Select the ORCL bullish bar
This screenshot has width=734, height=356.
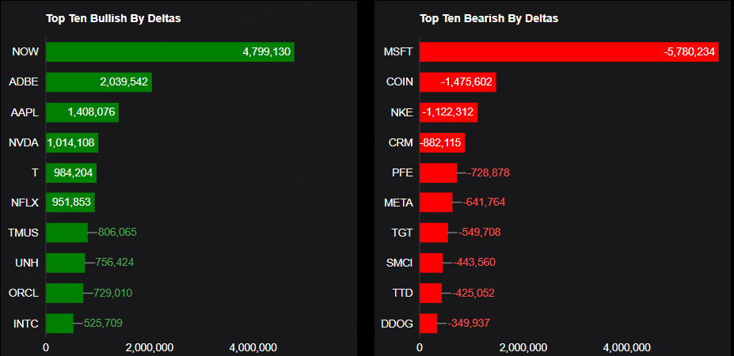(x=64, y=293)
